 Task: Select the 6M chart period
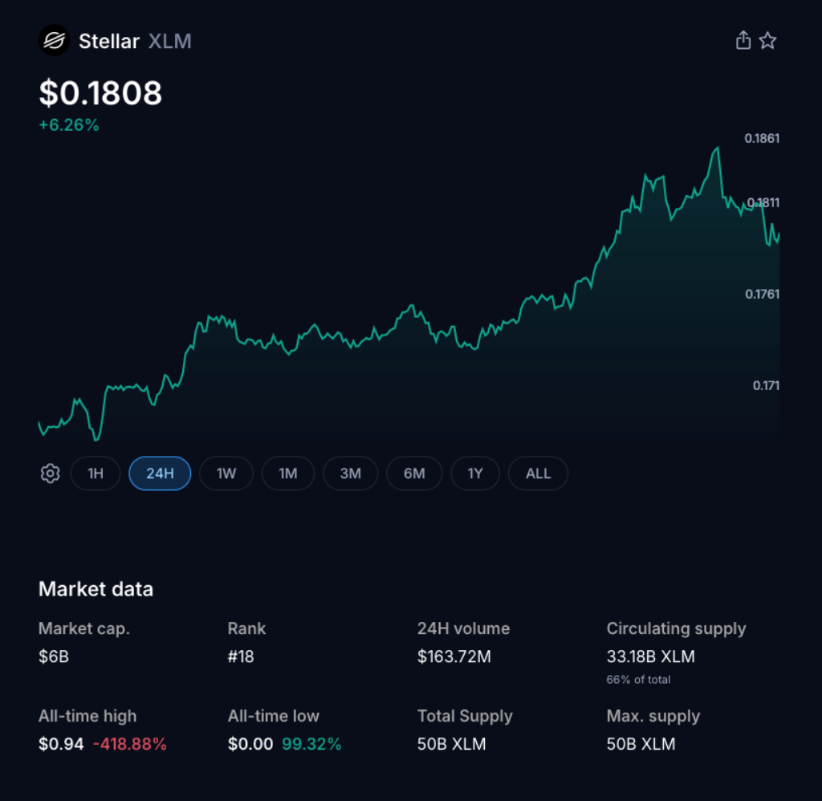coord(414,474)
